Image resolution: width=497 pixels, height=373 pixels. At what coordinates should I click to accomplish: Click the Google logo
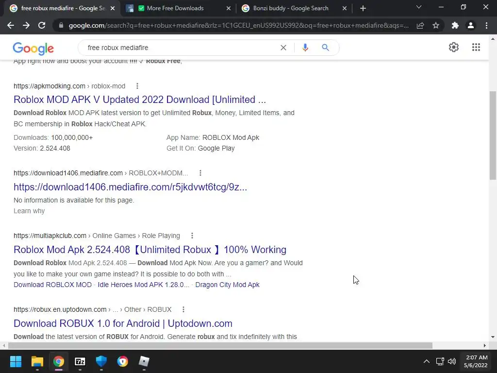(x=33, y=48)
